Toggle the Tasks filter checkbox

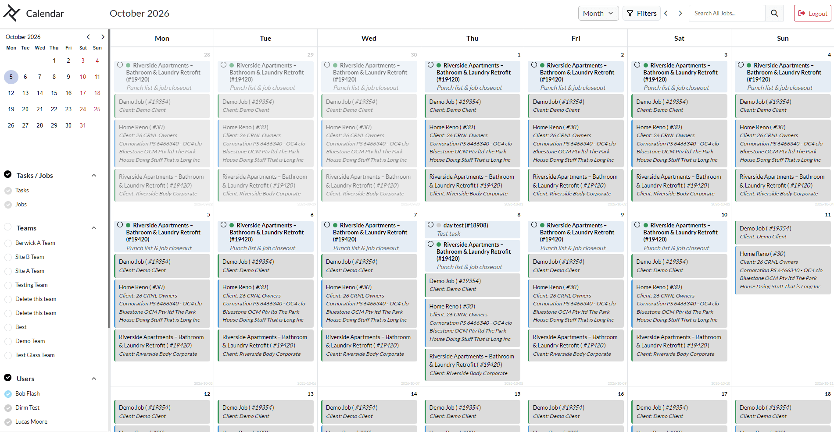pos(8,191)
